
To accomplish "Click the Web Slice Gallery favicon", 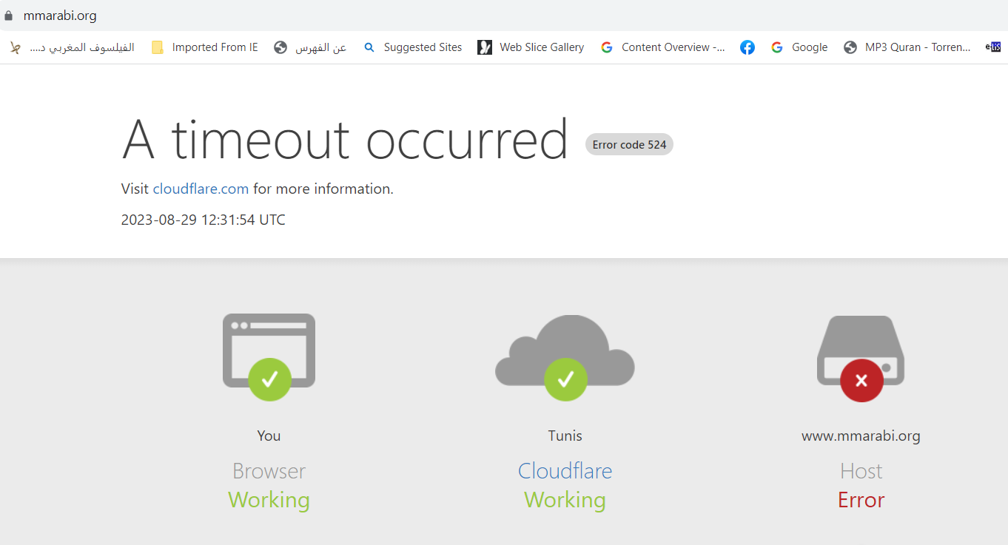I will (x=485, y=47).
